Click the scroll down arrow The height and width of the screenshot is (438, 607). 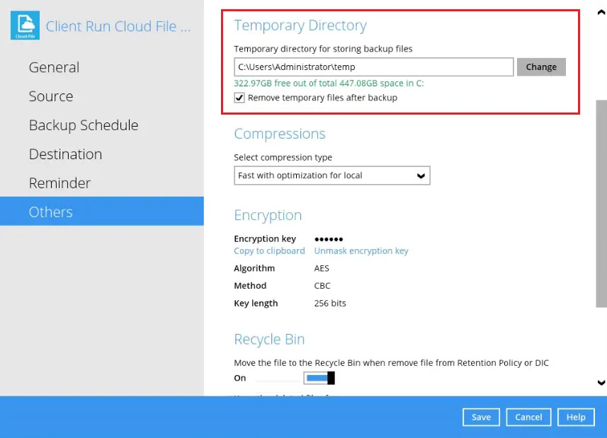coord(601,383)
